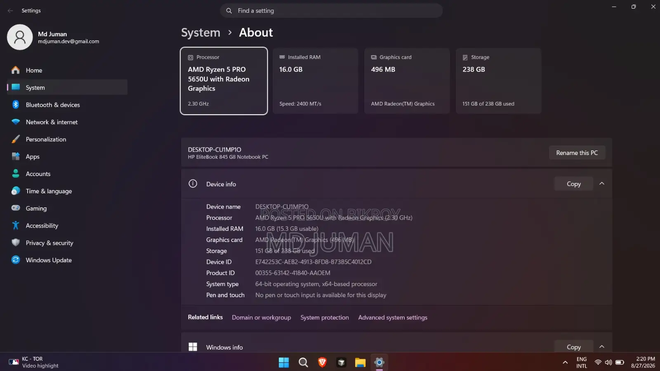Copy the Windows info details

point(574,347)
